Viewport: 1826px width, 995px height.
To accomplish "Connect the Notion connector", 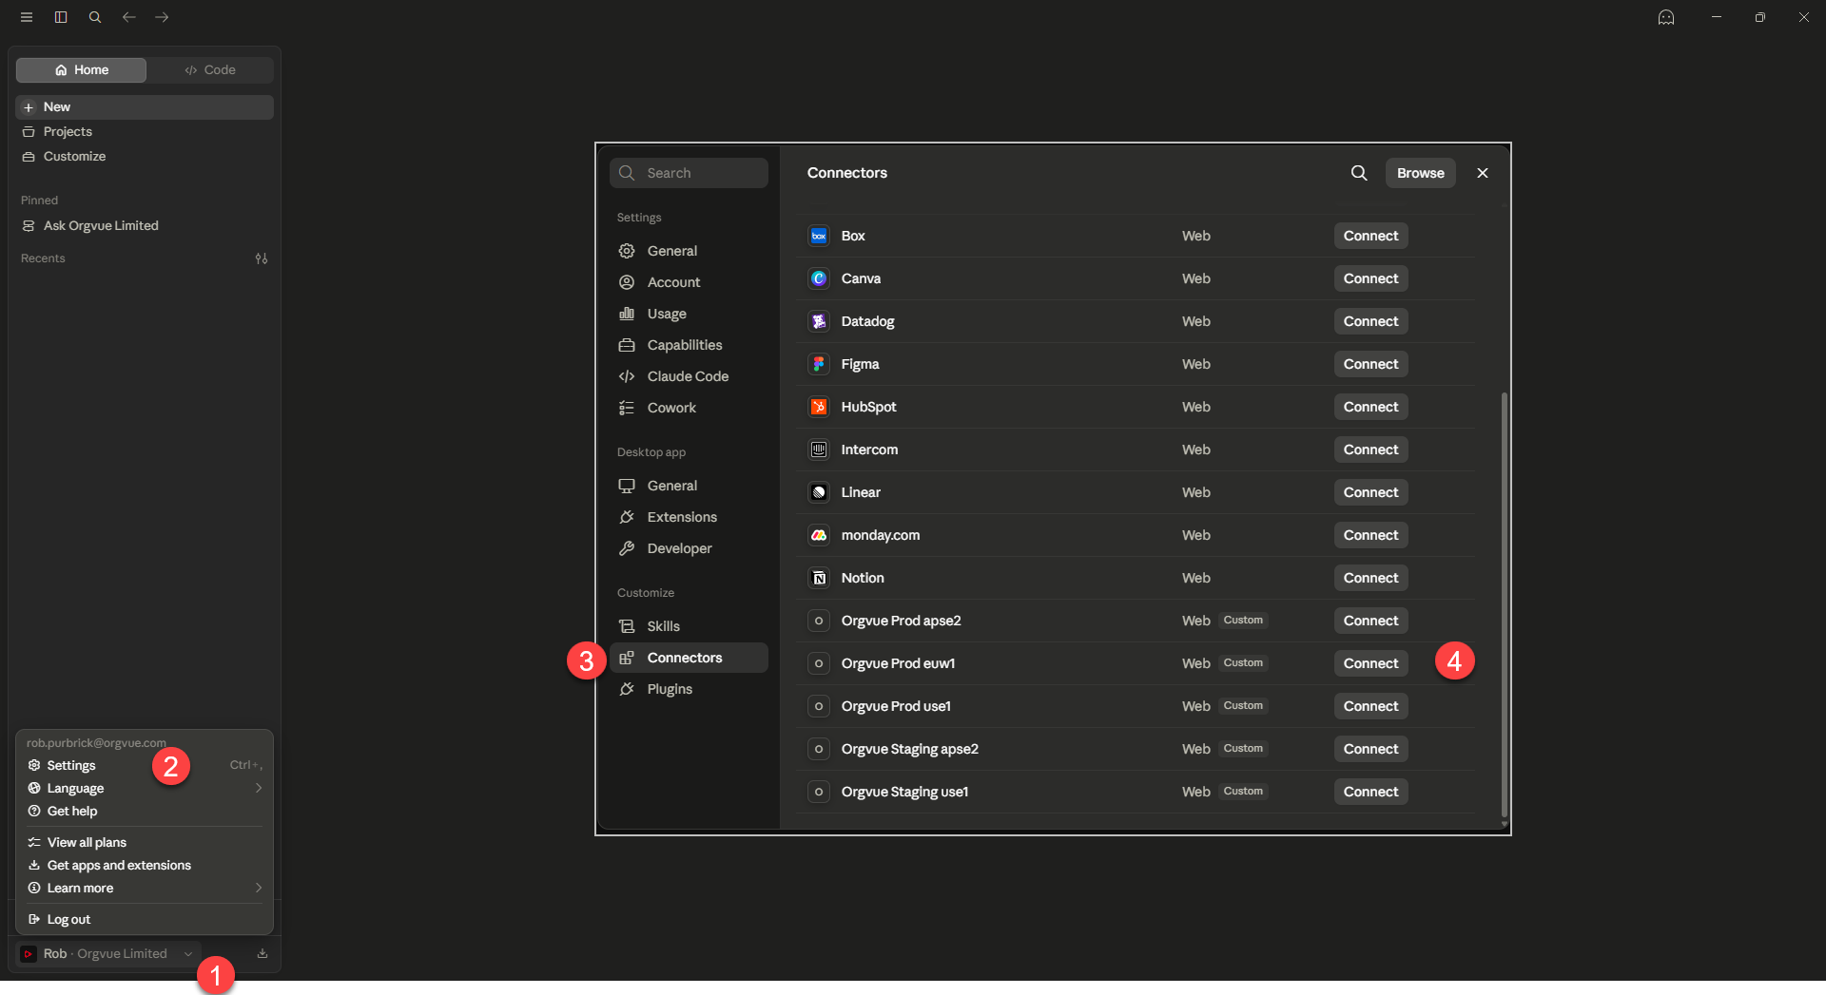I will coord(1370,578).
